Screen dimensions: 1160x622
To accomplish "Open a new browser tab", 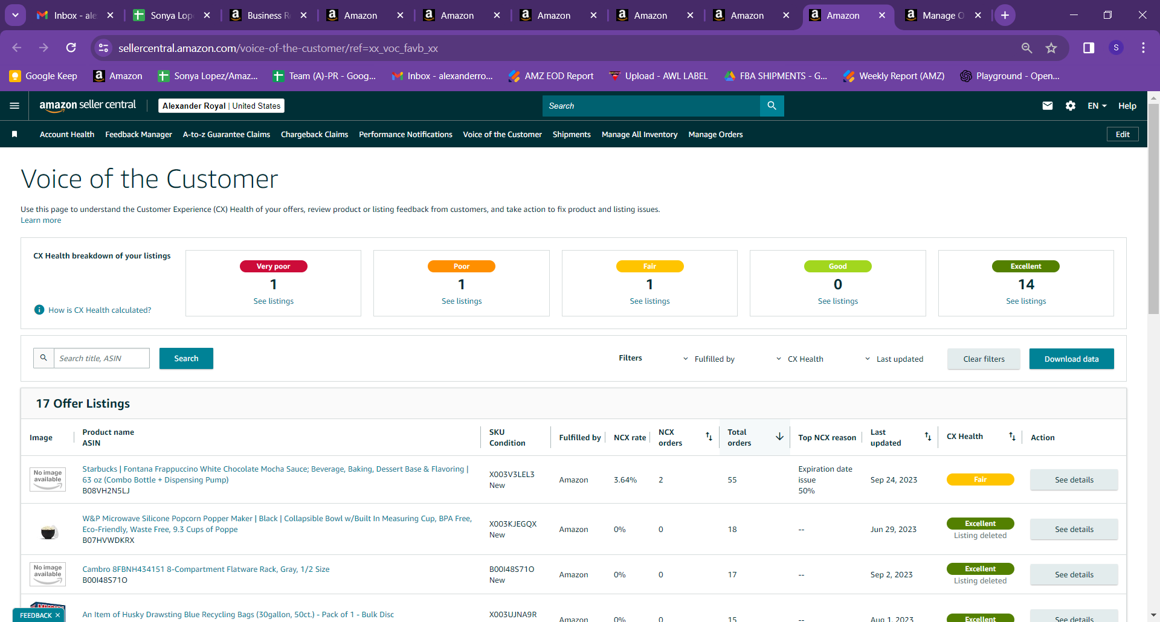I will (1005, 15).
